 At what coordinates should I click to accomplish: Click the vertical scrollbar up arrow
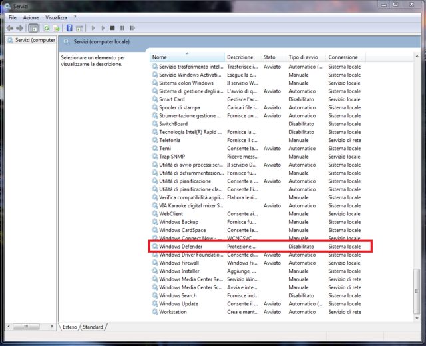point(417,56)
